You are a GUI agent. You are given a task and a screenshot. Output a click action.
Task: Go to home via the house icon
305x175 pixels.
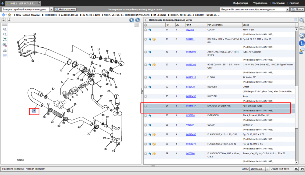tap(9, 15)
